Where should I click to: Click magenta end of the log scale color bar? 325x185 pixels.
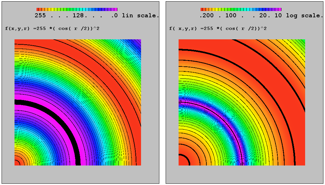(280, 9)
